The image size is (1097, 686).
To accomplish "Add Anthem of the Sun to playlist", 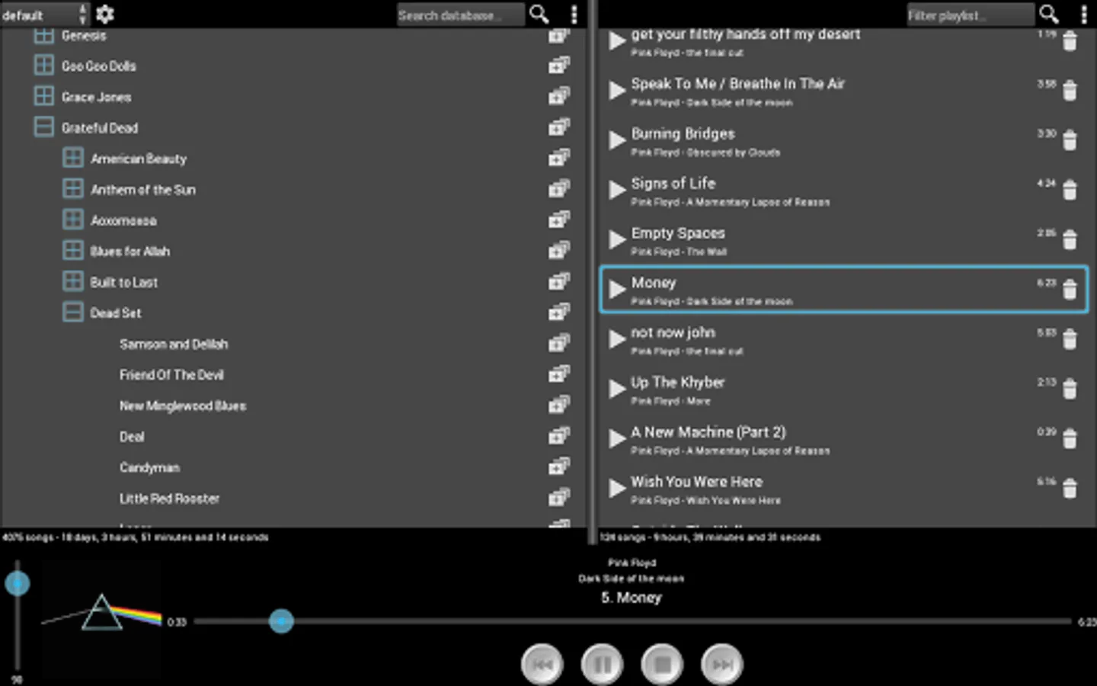I will 559,189.
